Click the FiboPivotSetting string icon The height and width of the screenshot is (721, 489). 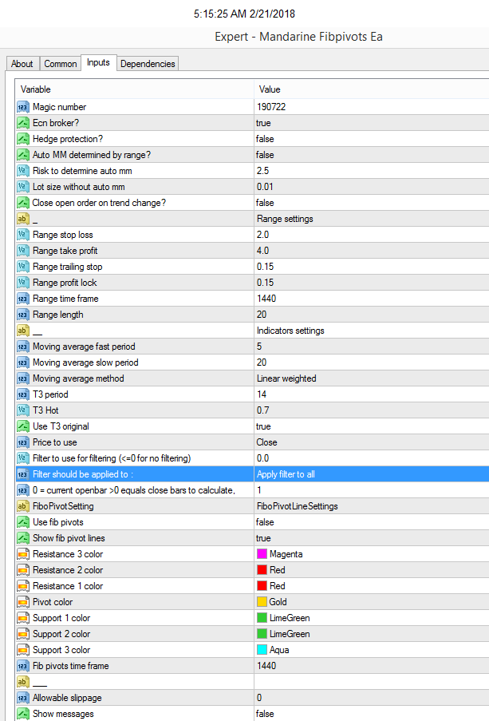point(23,506)
